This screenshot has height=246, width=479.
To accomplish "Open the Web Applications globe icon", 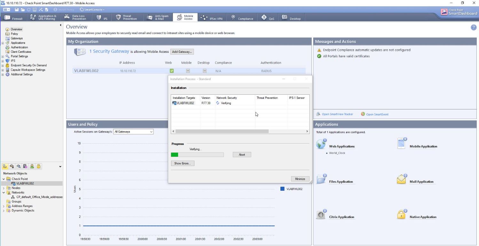I will (321, 144).
